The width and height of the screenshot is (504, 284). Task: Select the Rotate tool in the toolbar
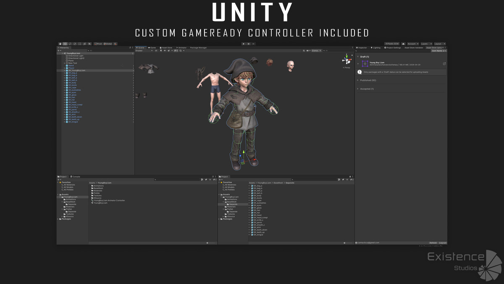pyautogui.click(x=70, y=44)
